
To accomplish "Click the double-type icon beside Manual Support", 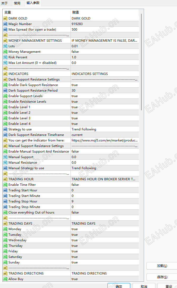I will (5, 157).
